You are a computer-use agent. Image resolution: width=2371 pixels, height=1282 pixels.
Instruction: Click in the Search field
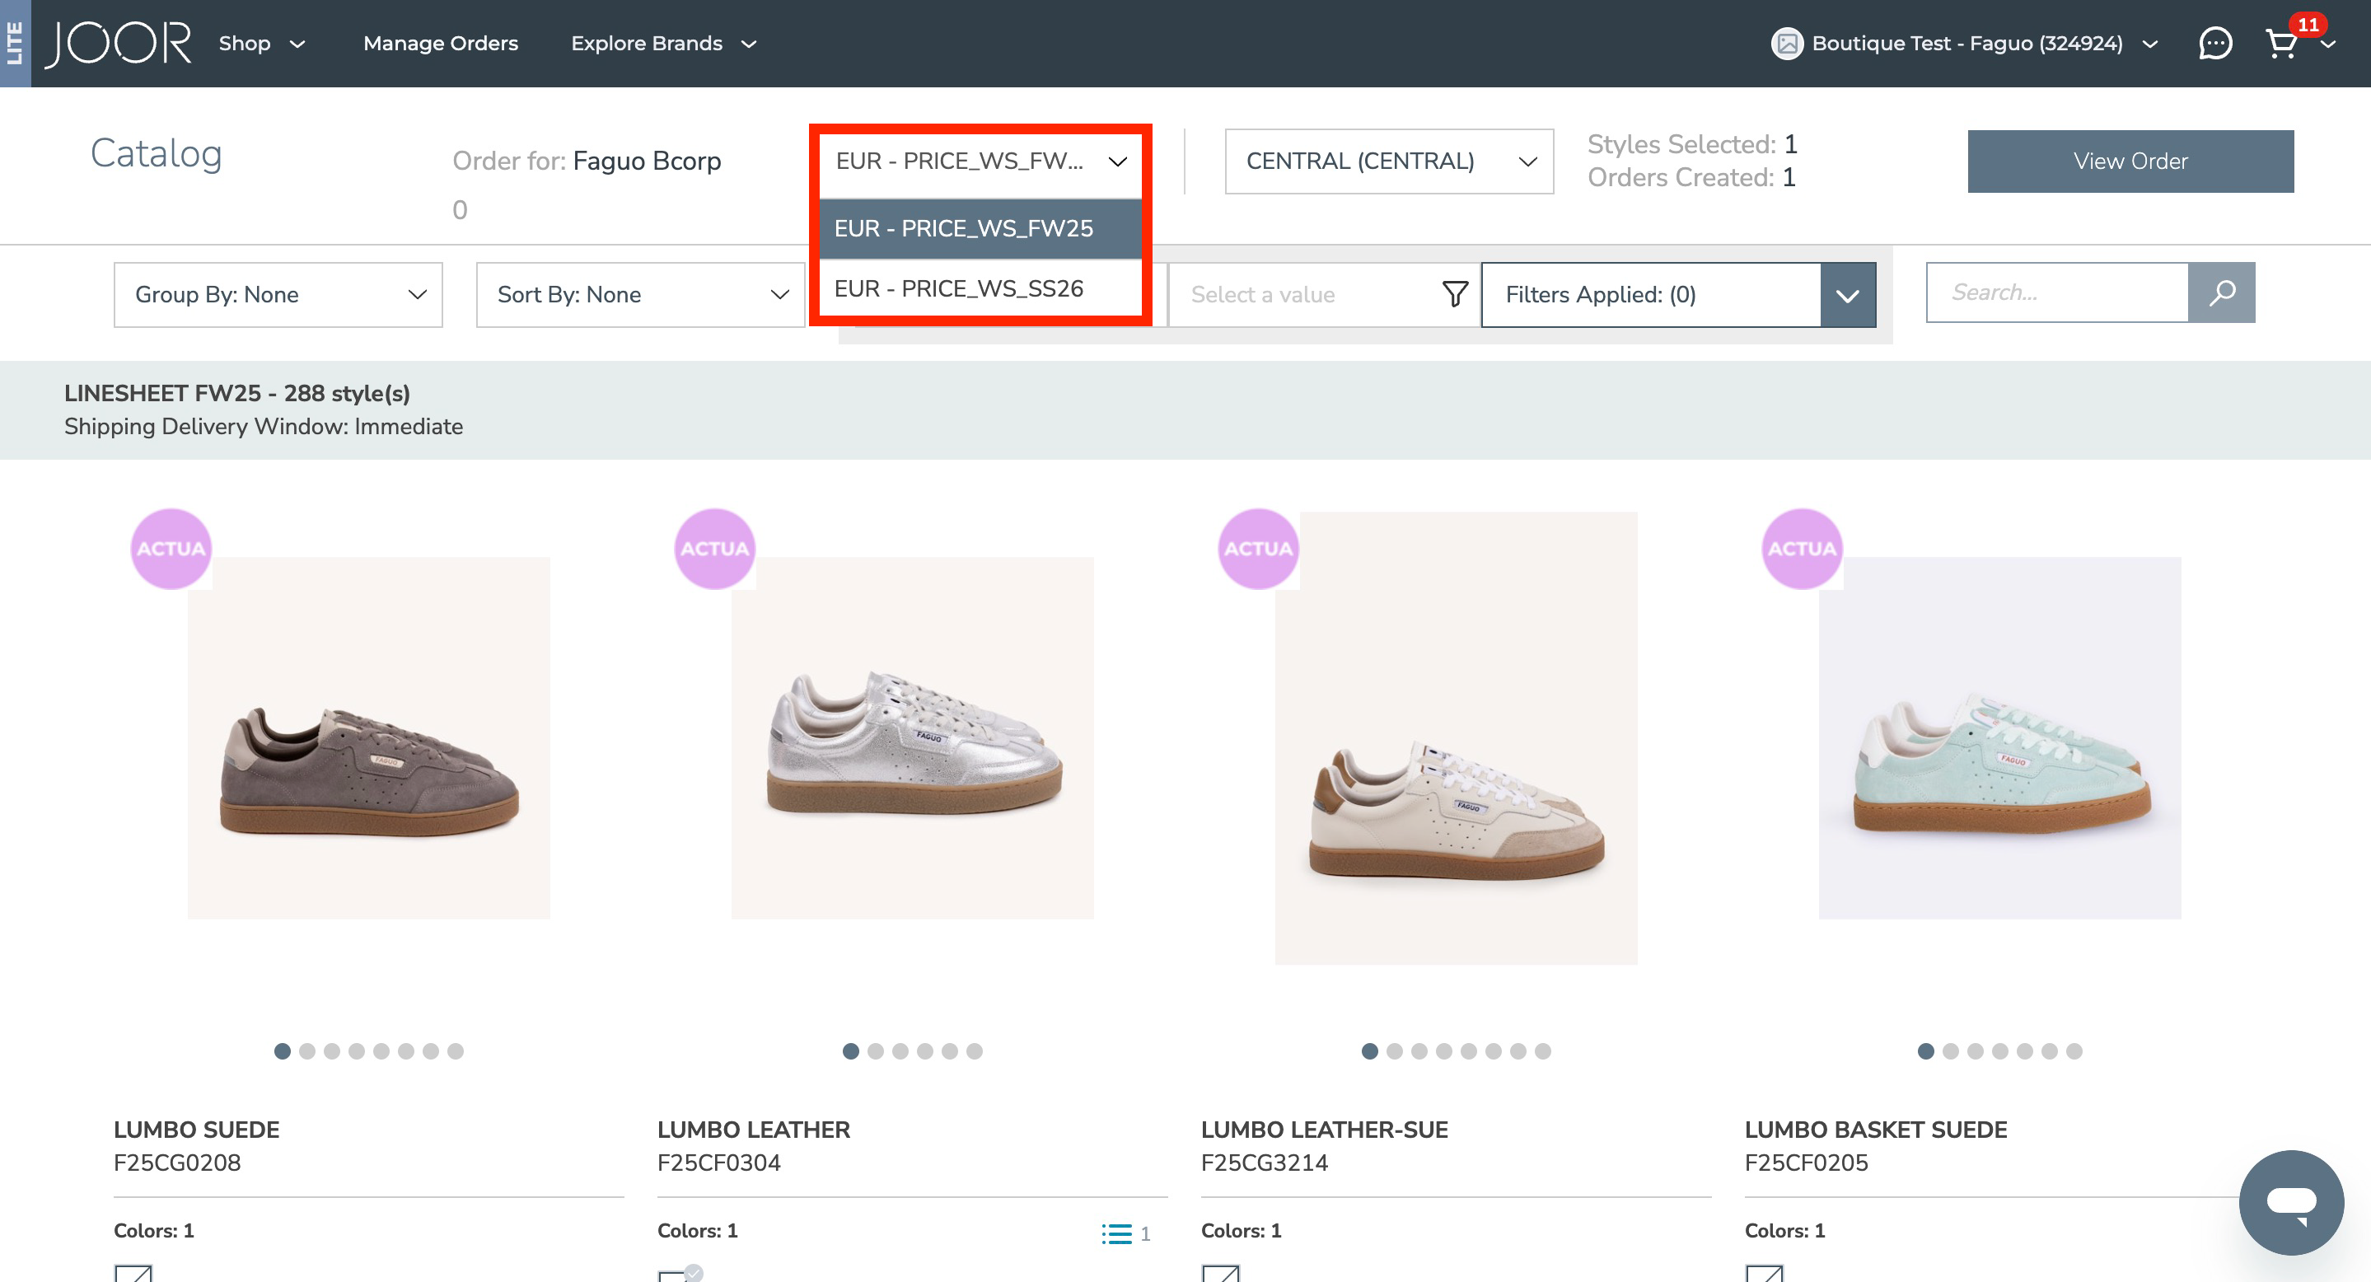point(2056,292)
